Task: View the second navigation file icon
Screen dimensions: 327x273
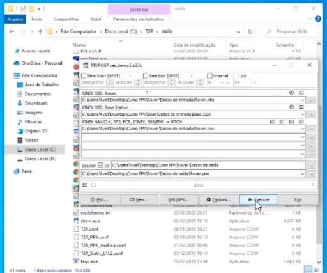Action: click(282, 121)
